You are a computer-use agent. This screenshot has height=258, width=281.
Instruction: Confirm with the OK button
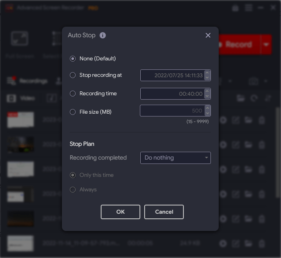(120, 212)
